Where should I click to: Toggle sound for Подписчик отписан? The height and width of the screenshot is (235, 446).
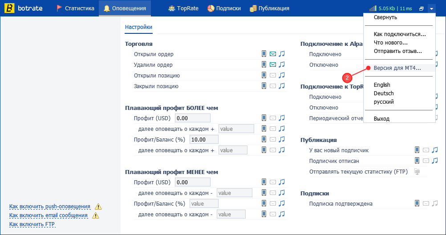434,161
